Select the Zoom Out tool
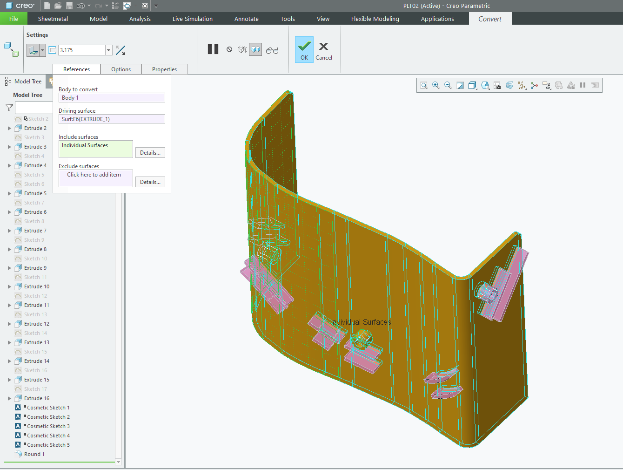The width and height of the screenshot is (623, 470). (448, 85)
